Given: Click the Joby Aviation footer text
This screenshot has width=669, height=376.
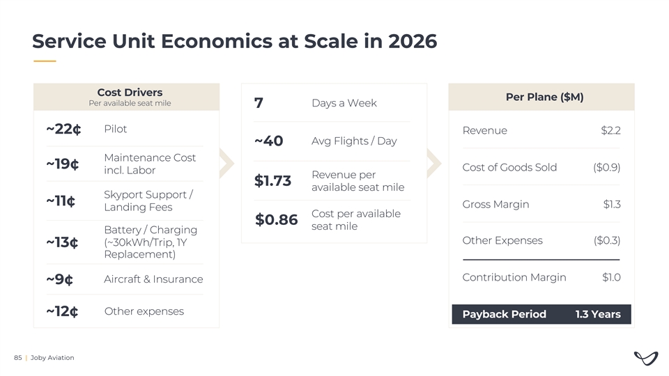Looking at the screenshot, I should point(52,358).
